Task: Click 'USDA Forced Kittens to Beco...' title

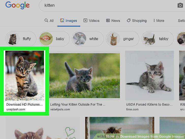Action: click(x=149, y=104)
